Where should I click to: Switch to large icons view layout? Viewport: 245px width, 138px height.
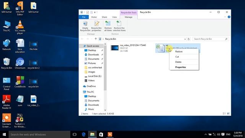(228, 113)
